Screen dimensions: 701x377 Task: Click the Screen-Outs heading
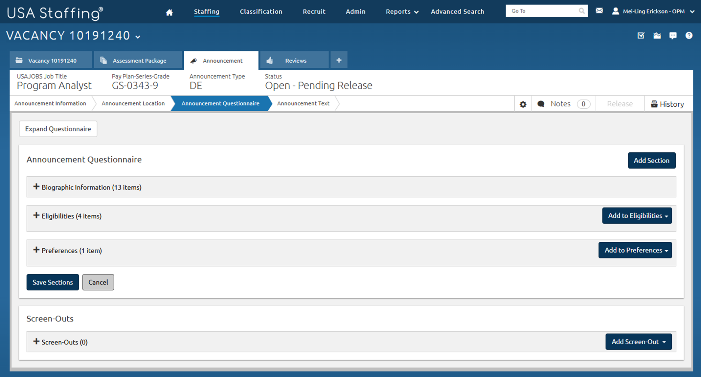point(50,319)
